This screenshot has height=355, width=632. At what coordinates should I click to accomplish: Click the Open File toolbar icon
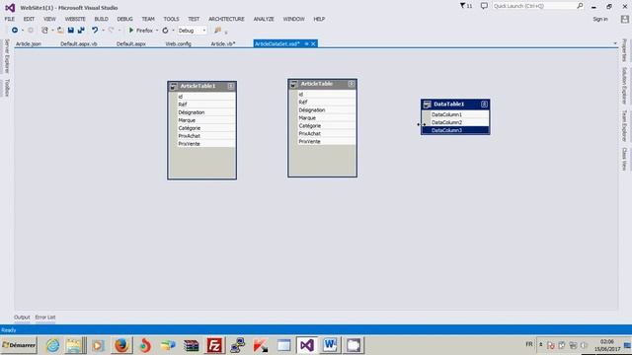pos(60,31)
